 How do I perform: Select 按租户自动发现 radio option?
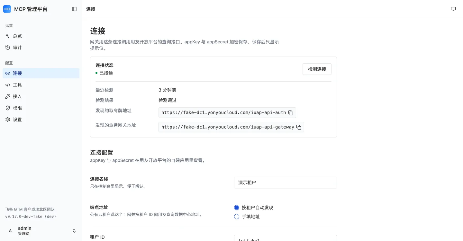coord(237,208)
